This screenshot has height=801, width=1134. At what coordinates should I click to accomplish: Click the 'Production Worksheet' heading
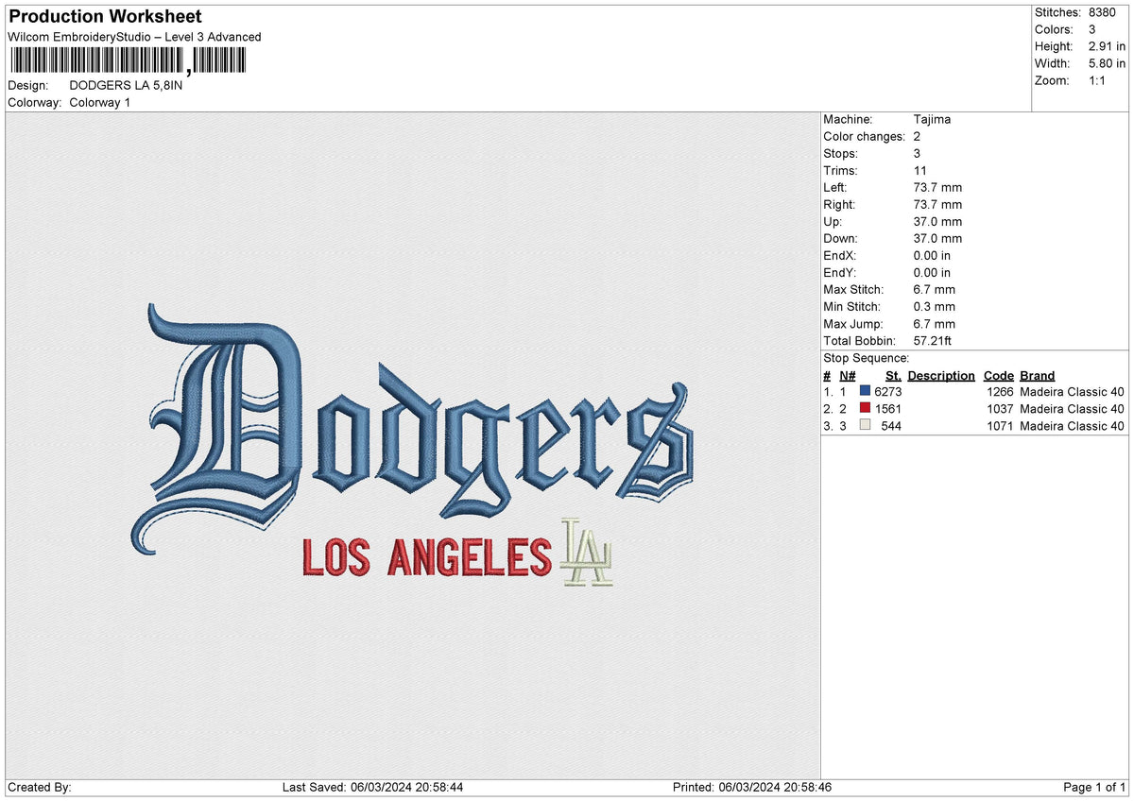(105, 17)
